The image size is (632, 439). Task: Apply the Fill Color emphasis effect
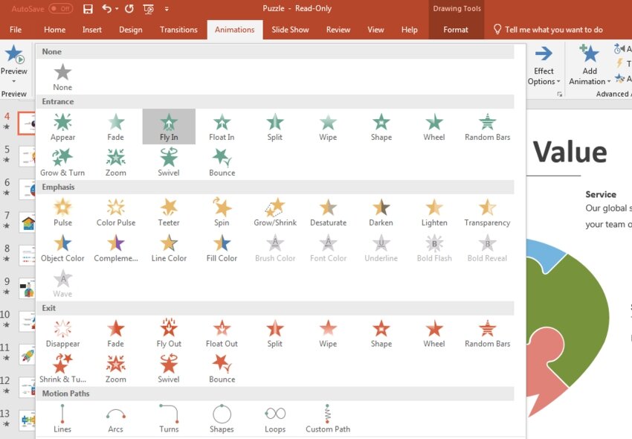pos(222,247)
